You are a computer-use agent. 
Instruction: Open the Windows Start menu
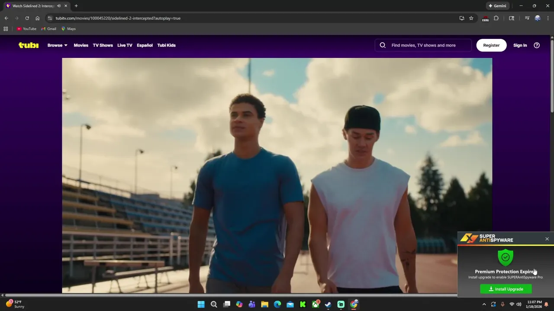pyautogui.click(x=201, y=304)
